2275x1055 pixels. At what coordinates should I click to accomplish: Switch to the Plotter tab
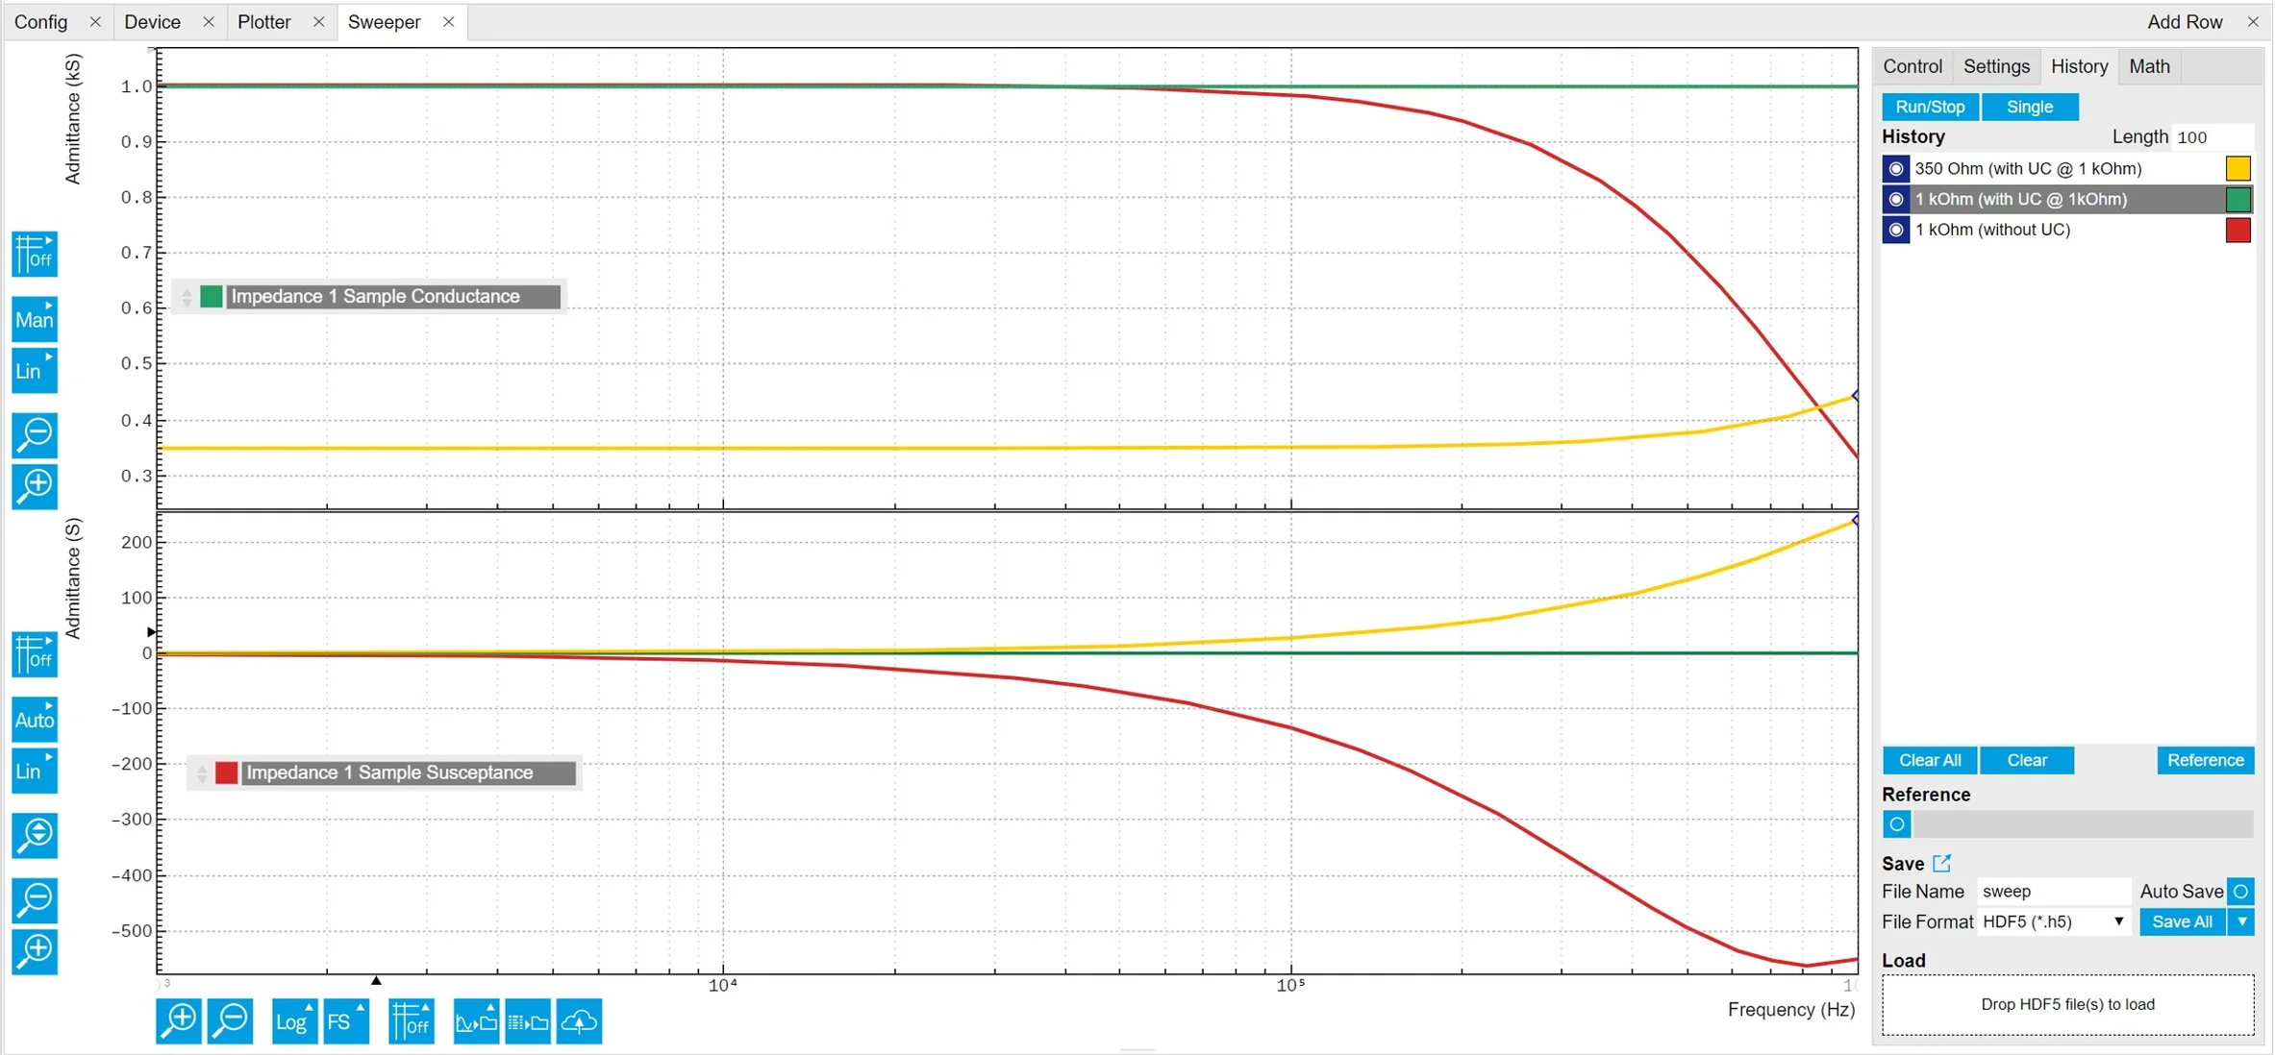point(263,21)
